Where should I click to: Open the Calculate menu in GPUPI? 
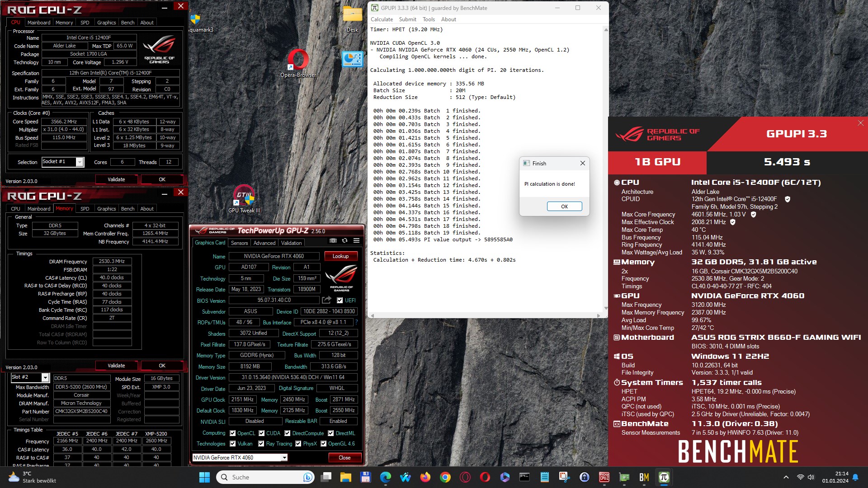coord(382,19)
